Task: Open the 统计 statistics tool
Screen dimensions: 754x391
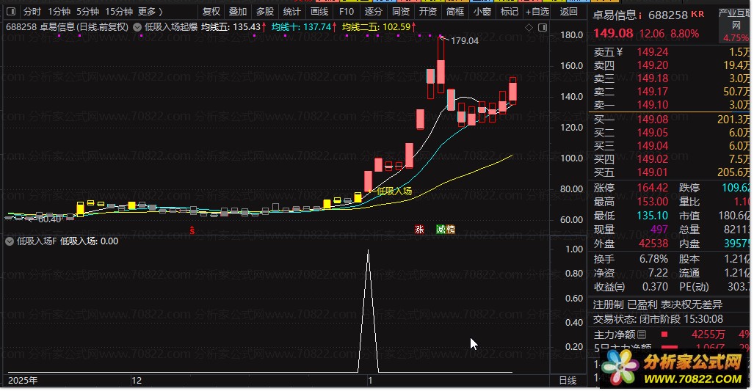Action: point(292,12)
